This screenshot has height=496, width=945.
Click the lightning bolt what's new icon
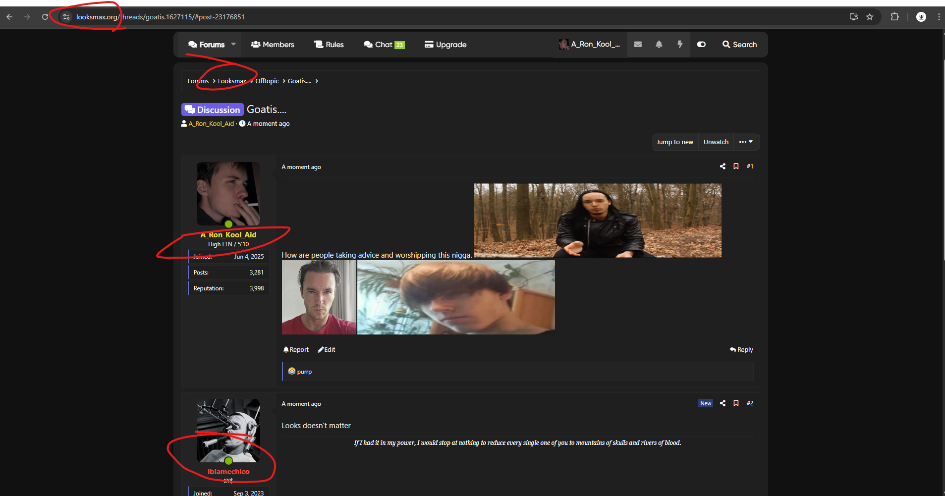click(680, 45)
